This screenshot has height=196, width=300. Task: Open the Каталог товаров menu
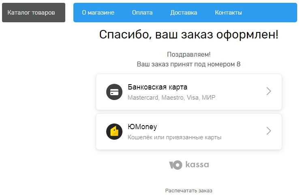tap(33, 13)
